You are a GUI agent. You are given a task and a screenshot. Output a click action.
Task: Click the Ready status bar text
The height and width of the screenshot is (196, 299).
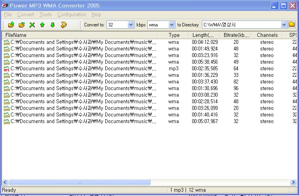9,190
